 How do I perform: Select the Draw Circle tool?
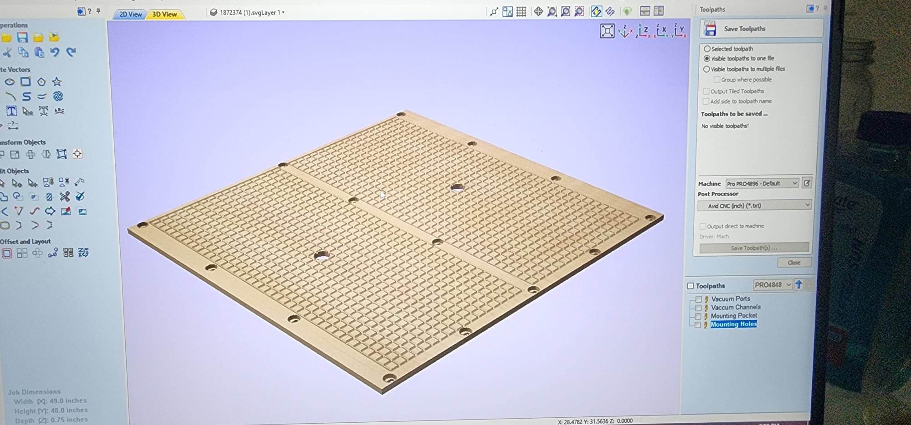[x=10, y=82]
